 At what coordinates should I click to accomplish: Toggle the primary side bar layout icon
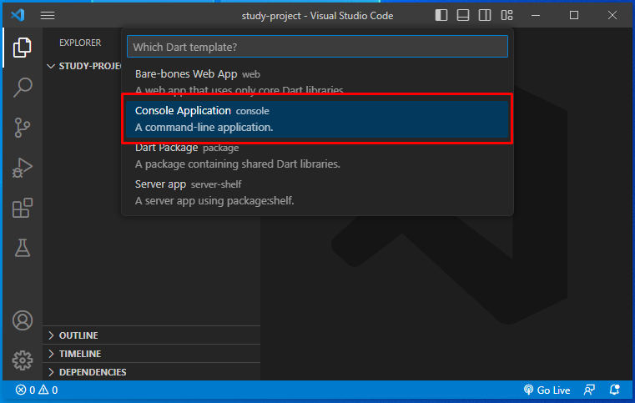[441, 15]
